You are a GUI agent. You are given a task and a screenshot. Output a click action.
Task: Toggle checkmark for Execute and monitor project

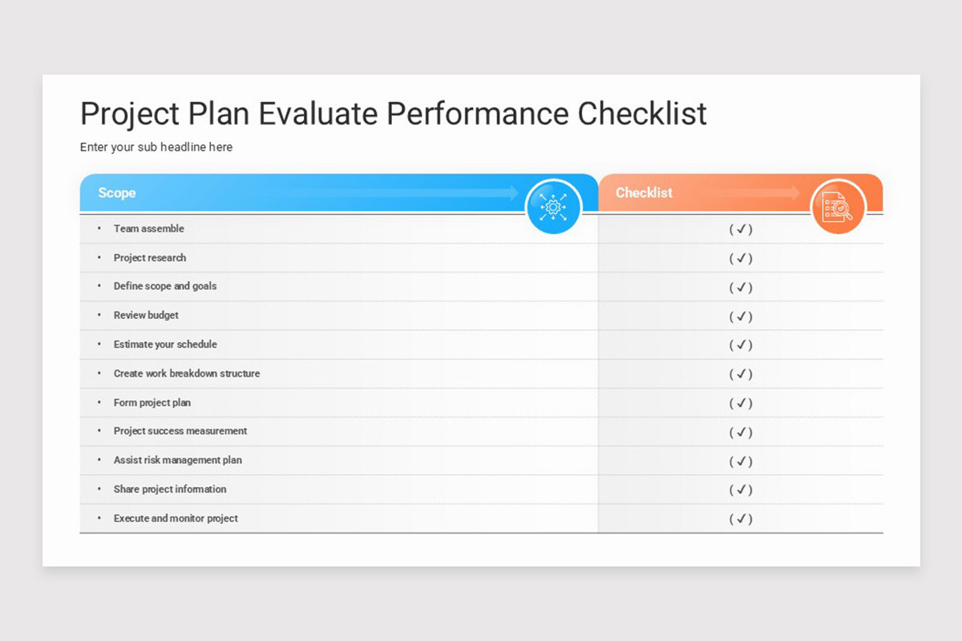point(741,519)
